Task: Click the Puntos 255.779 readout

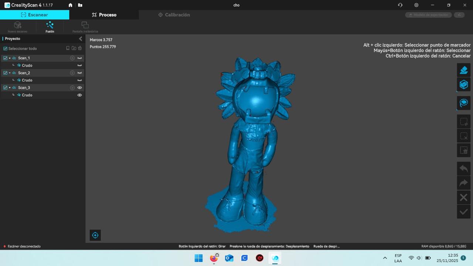Action: click(103, 47)
